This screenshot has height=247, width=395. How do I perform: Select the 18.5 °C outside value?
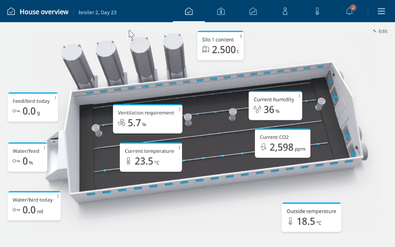tap(309, 222)
